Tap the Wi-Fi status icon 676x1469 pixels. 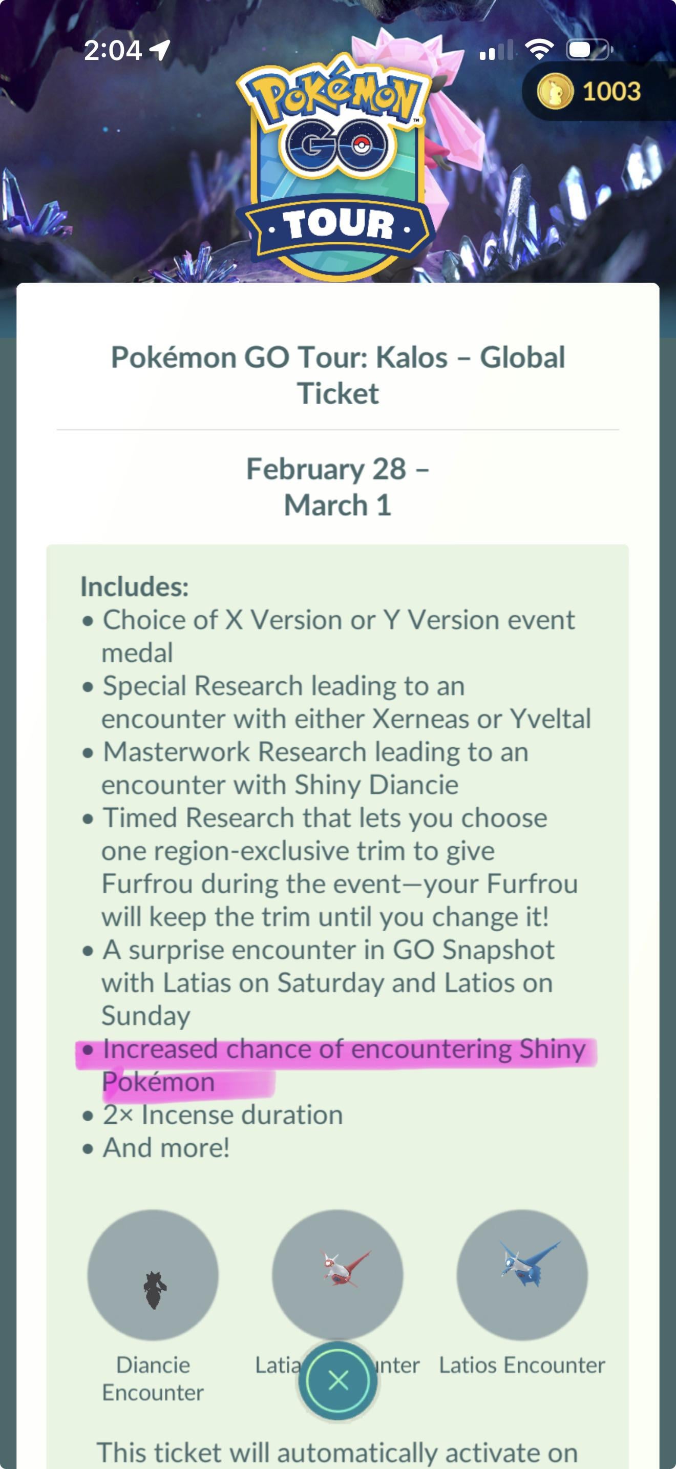click(539, 50)
